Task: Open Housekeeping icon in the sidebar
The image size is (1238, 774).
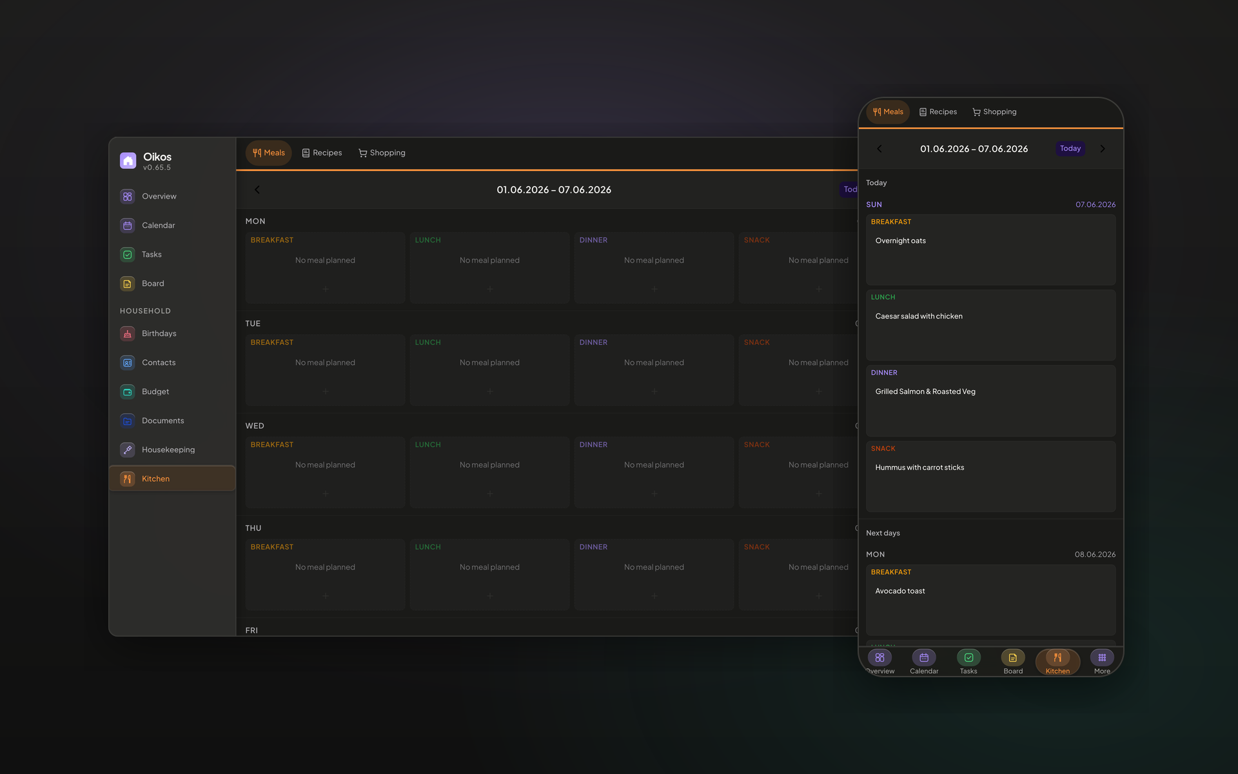Action: (128, 450)
